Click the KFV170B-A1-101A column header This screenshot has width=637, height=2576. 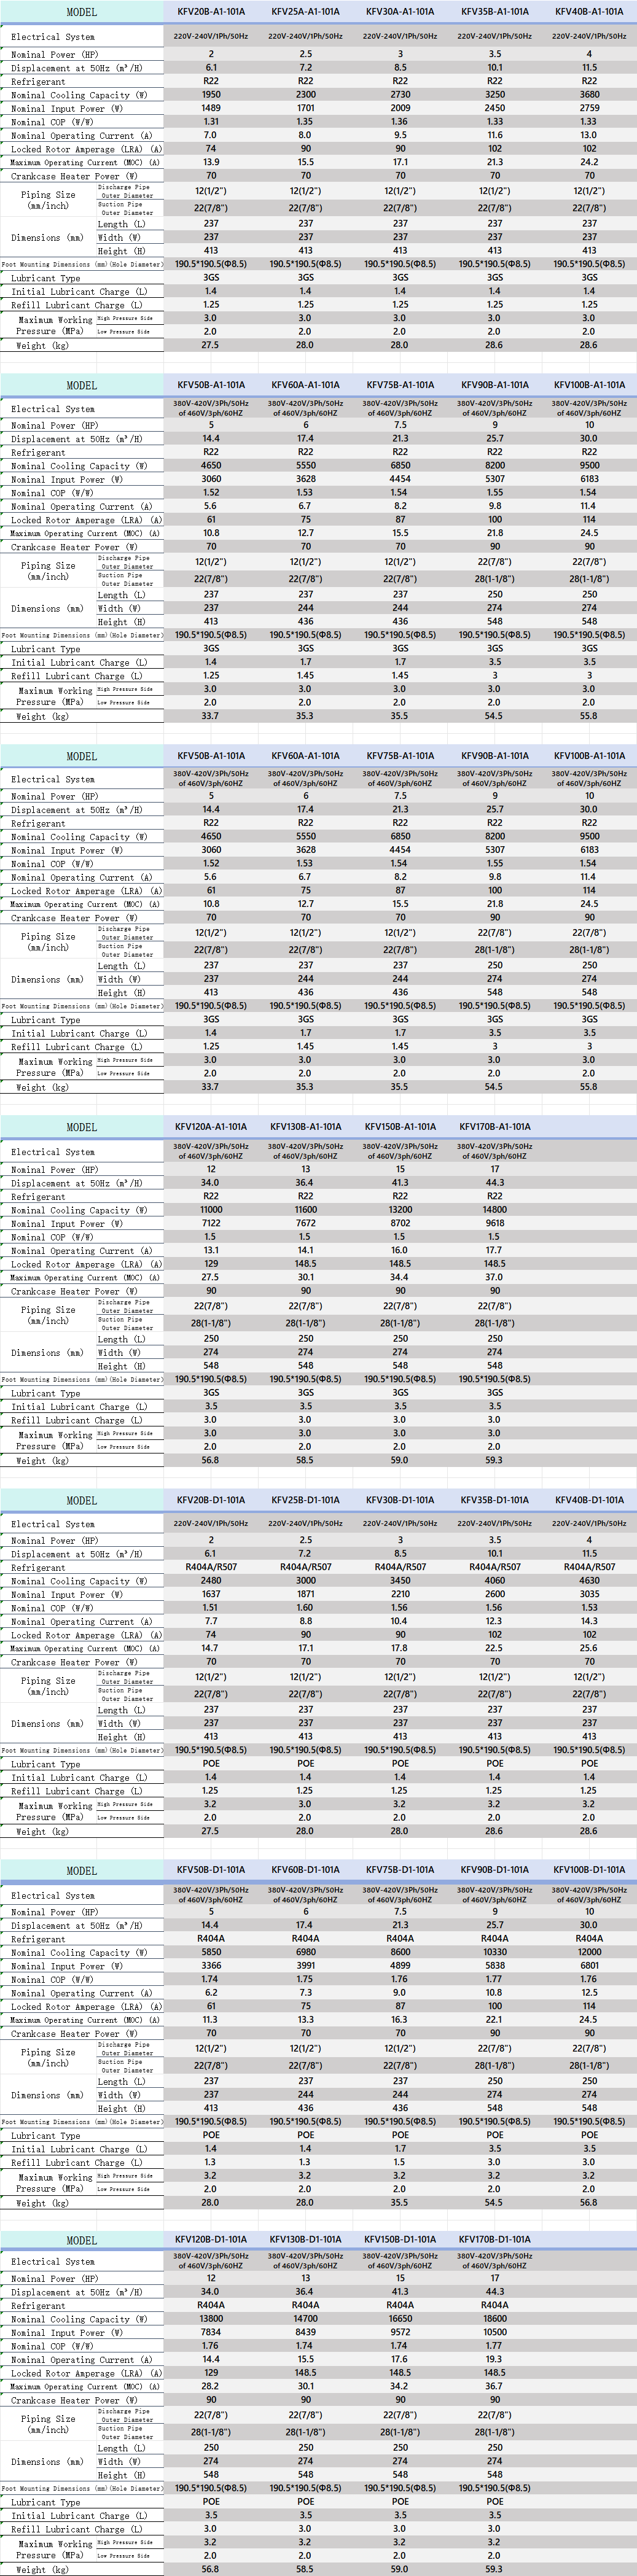click(x=495, y=1127)
